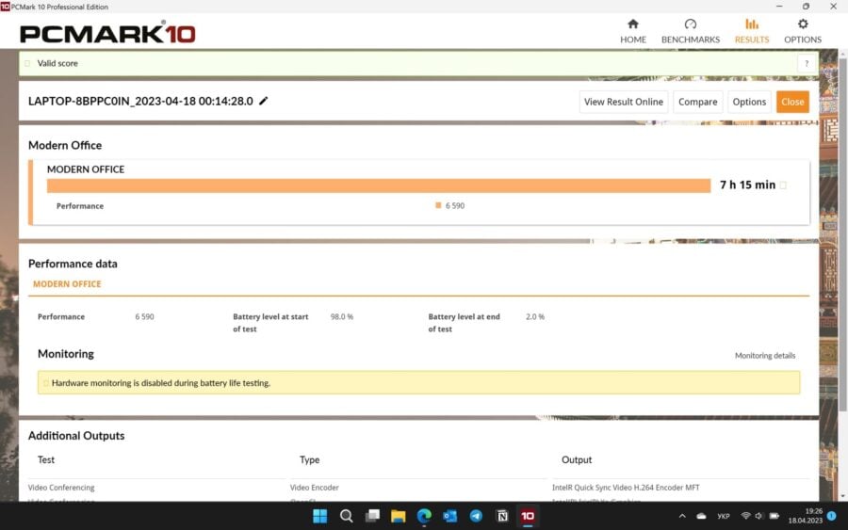Click View Result Online button
The height and width of the screenshot is (530, 848).
coord(624,102)
